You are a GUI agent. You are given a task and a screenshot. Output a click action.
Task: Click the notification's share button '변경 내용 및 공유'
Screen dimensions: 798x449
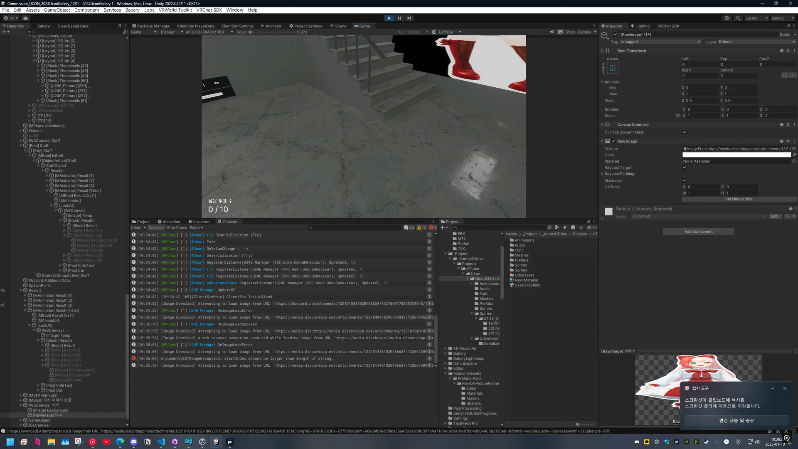click(736, 420)
